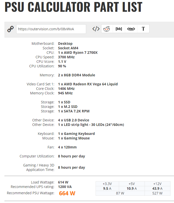The height and width of the screenshot is (203, 174).
Task: Click the 87 W table cell
Action: [x=120, y=193]
